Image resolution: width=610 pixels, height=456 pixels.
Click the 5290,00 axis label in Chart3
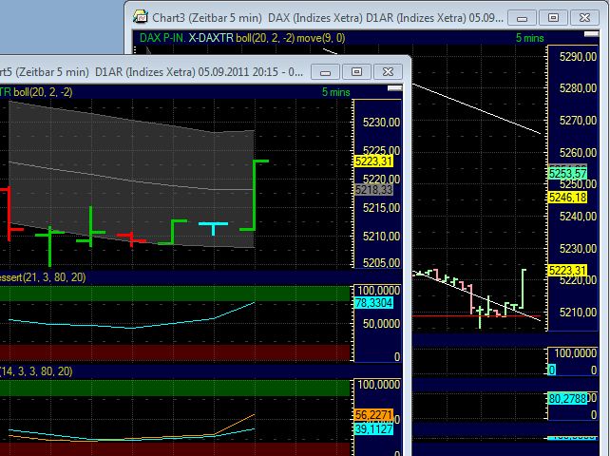[578, 57]
